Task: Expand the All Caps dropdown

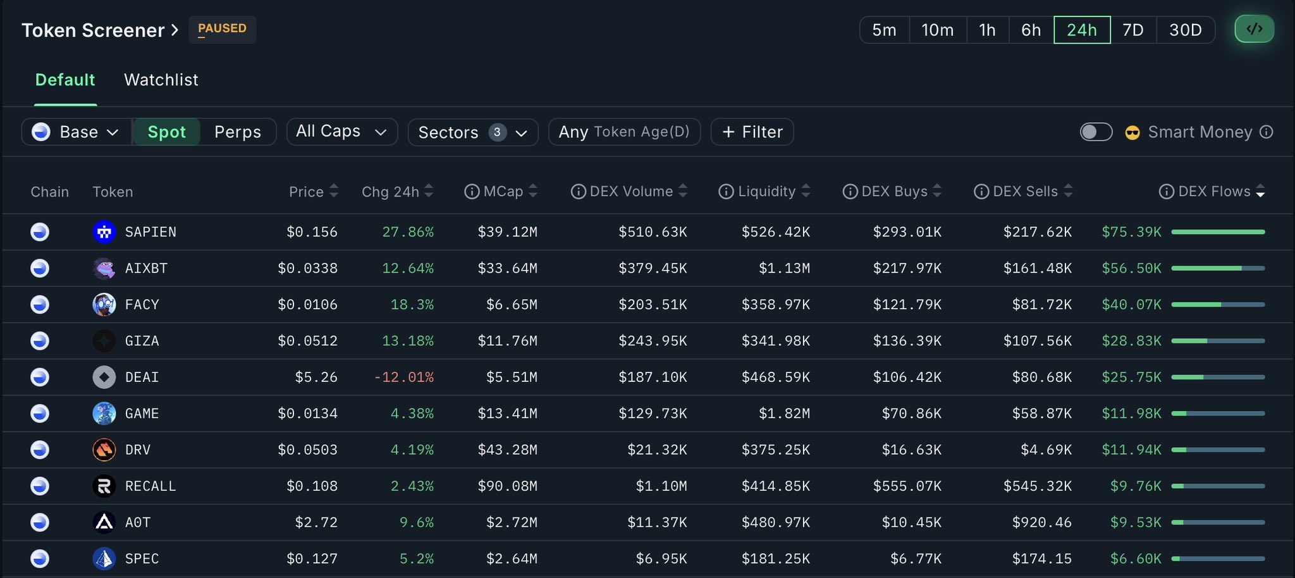Action: click(341, 132)
